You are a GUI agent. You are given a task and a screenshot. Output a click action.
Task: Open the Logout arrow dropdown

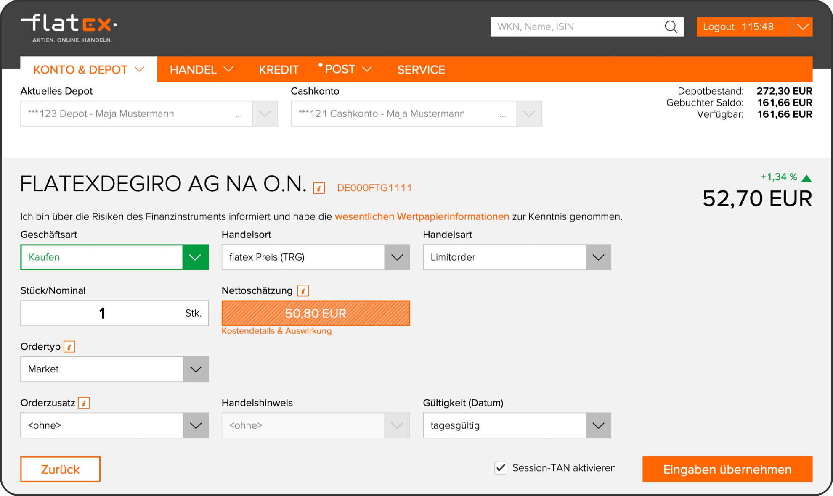point(803,27)
